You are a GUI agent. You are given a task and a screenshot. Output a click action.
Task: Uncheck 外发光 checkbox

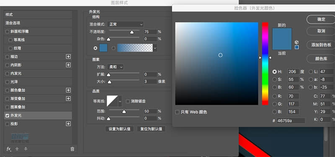click(x=7, y=116)
